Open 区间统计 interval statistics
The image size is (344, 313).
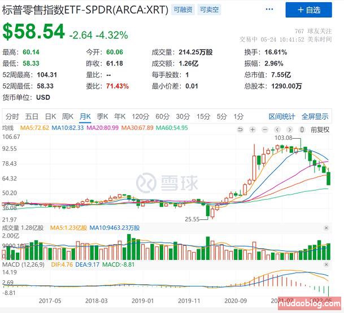[282, 117]
